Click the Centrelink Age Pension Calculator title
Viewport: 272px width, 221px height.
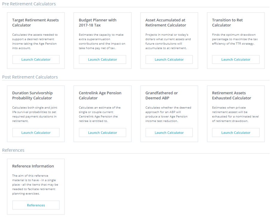[x=100, y=95]
